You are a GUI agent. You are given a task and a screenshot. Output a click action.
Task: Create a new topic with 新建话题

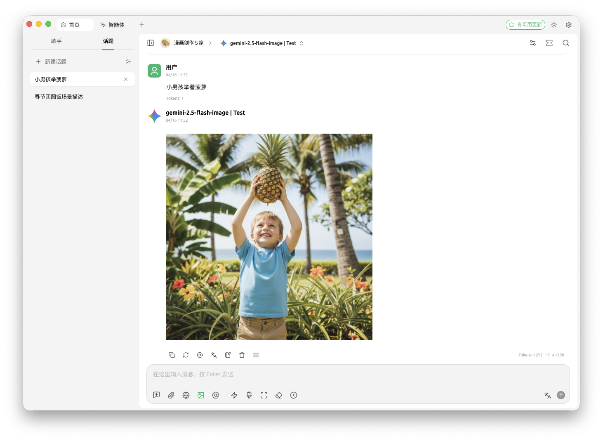[x=51, y=61]
